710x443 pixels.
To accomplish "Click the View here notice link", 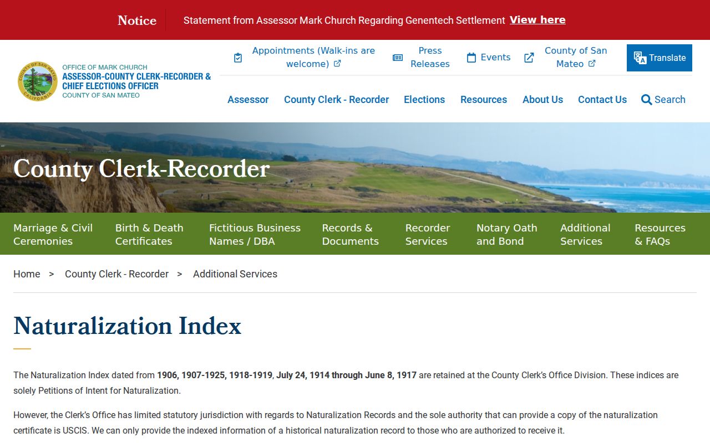I will (x=537, y=20).
